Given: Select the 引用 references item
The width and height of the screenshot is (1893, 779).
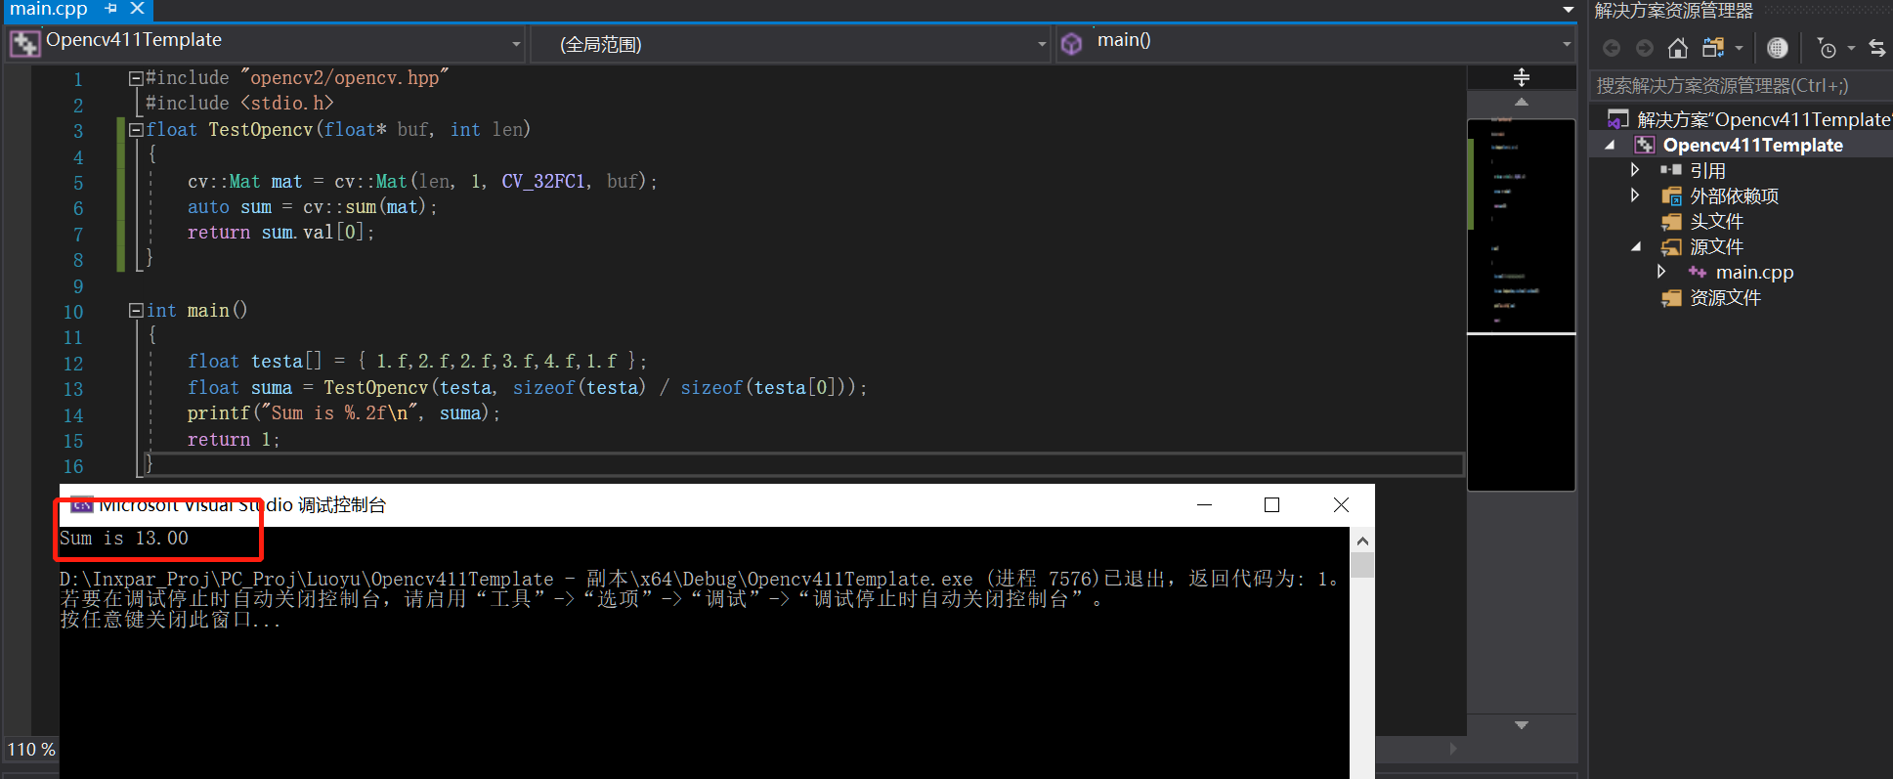Looking at the screenshot, I should pyautogui.click(x=1707, y=170).
